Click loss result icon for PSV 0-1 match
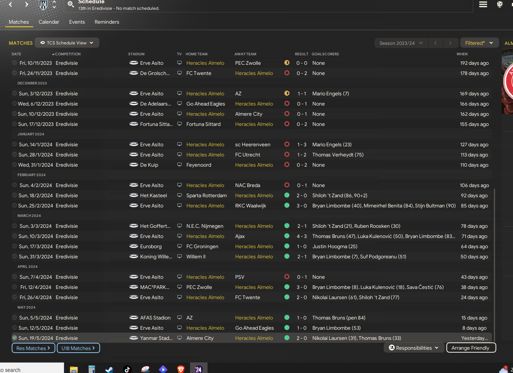 point(287,277)
